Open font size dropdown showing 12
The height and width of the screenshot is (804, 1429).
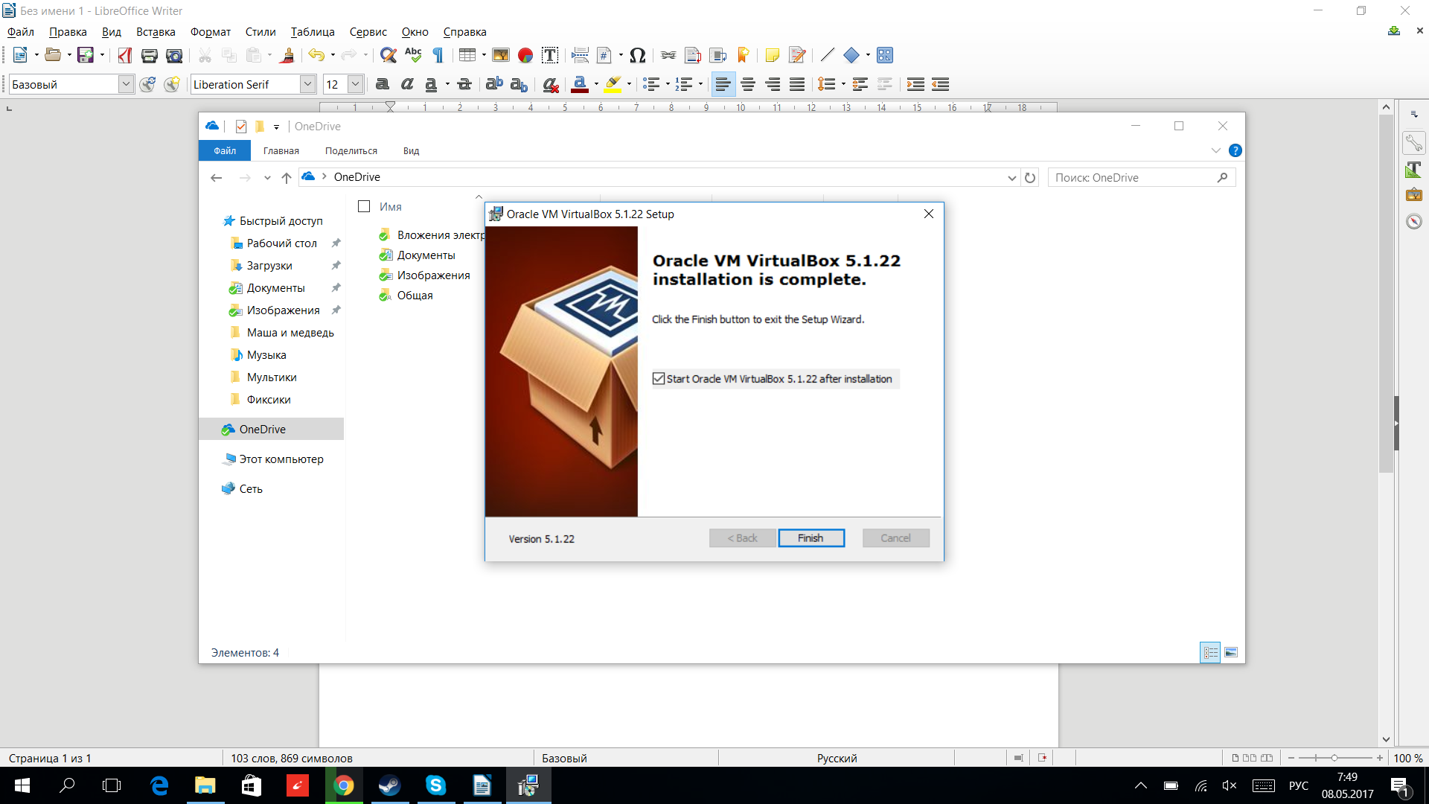point(356,84)
